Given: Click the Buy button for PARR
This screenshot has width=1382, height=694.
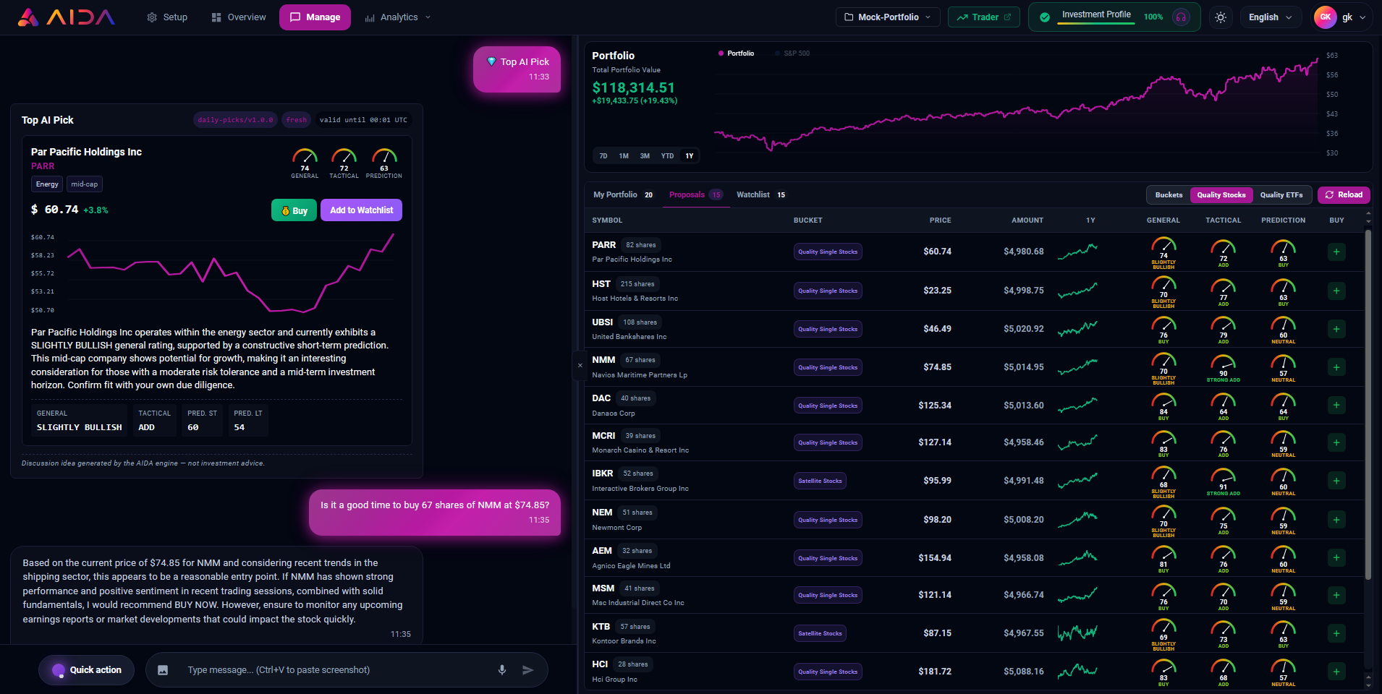Looking at the screenshot, I should [x=294, y=210].
